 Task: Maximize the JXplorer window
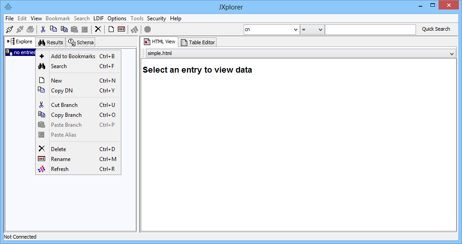(x=433, y=5)
